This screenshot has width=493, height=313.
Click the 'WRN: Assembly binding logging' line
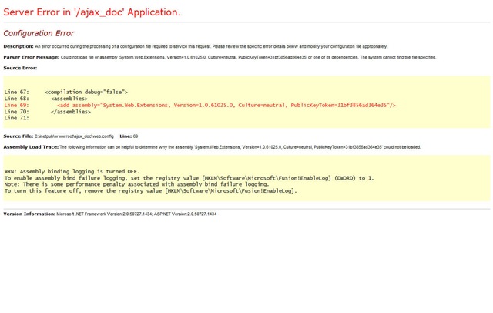pyautogui.click(x=72, y=171)
